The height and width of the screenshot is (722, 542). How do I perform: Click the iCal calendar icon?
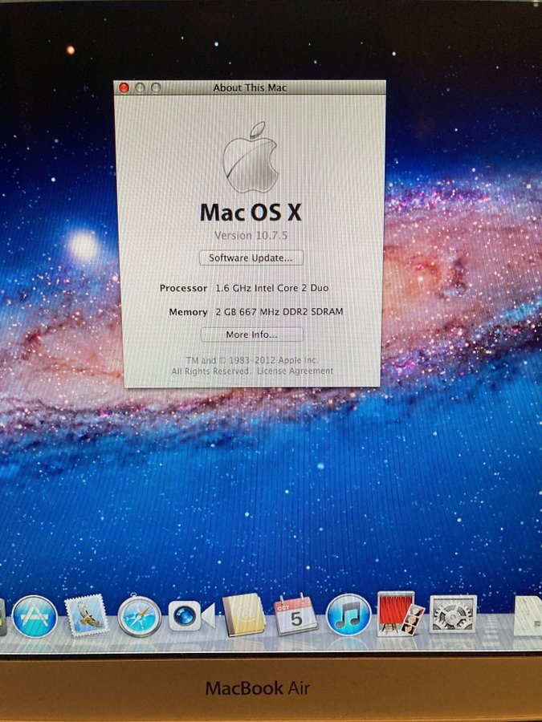coord(295,616)
